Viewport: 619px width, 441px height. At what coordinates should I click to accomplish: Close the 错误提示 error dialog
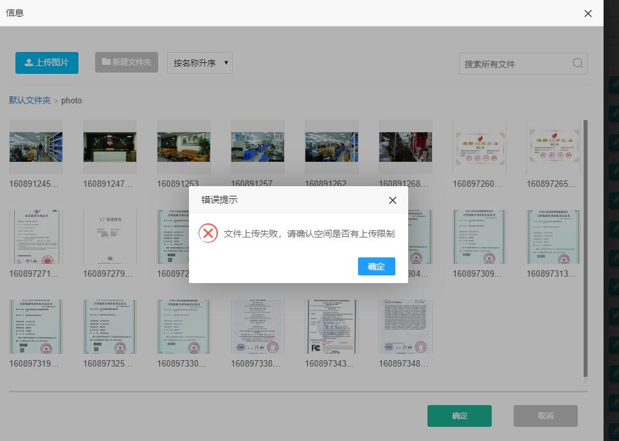(392, 200)
